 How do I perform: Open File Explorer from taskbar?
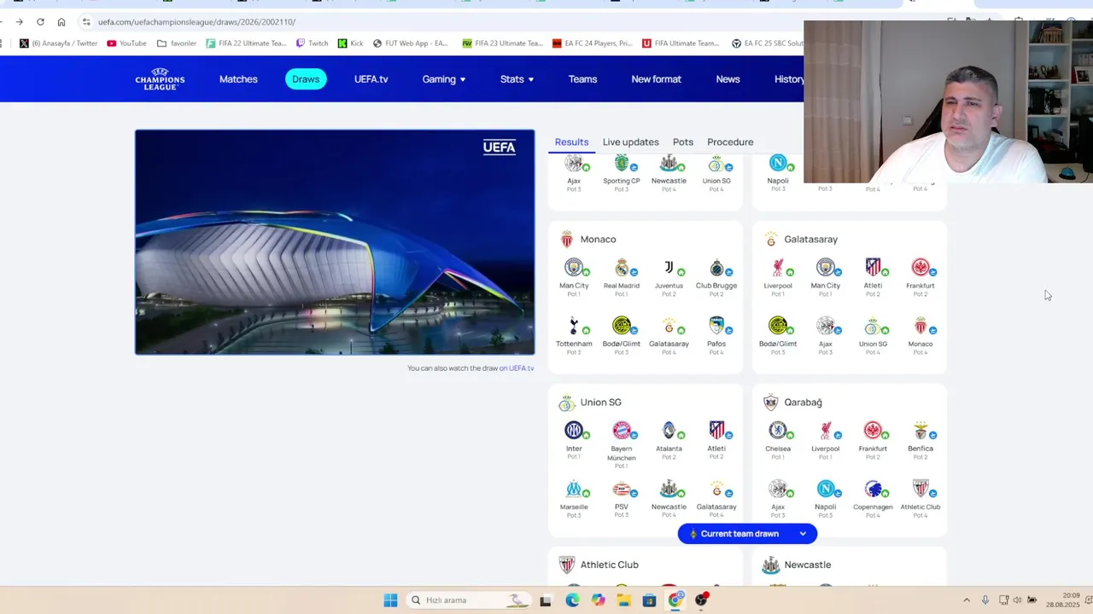tap(623, 600)
